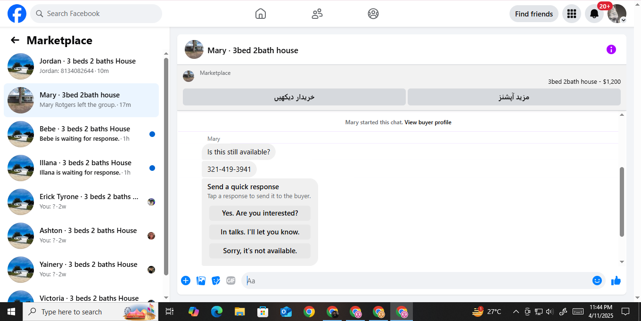Click the message Is this still available?
641x321 pixels.
pos(238,152)
